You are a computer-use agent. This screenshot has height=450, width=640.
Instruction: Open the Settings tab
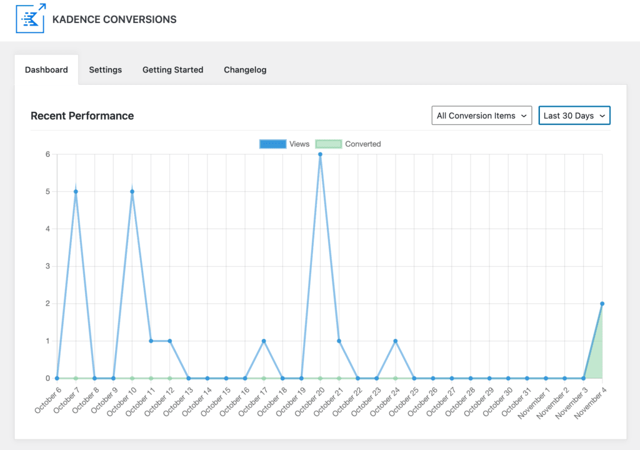coord(105,70)
